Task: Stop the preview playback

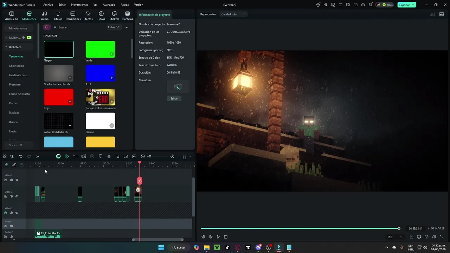Action: (226, 237)
